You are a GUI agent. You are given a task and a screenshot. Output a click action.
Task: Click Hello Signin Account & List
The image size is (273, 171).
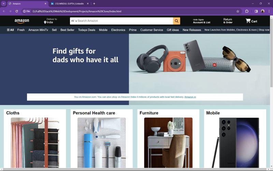tap(202, 21)
